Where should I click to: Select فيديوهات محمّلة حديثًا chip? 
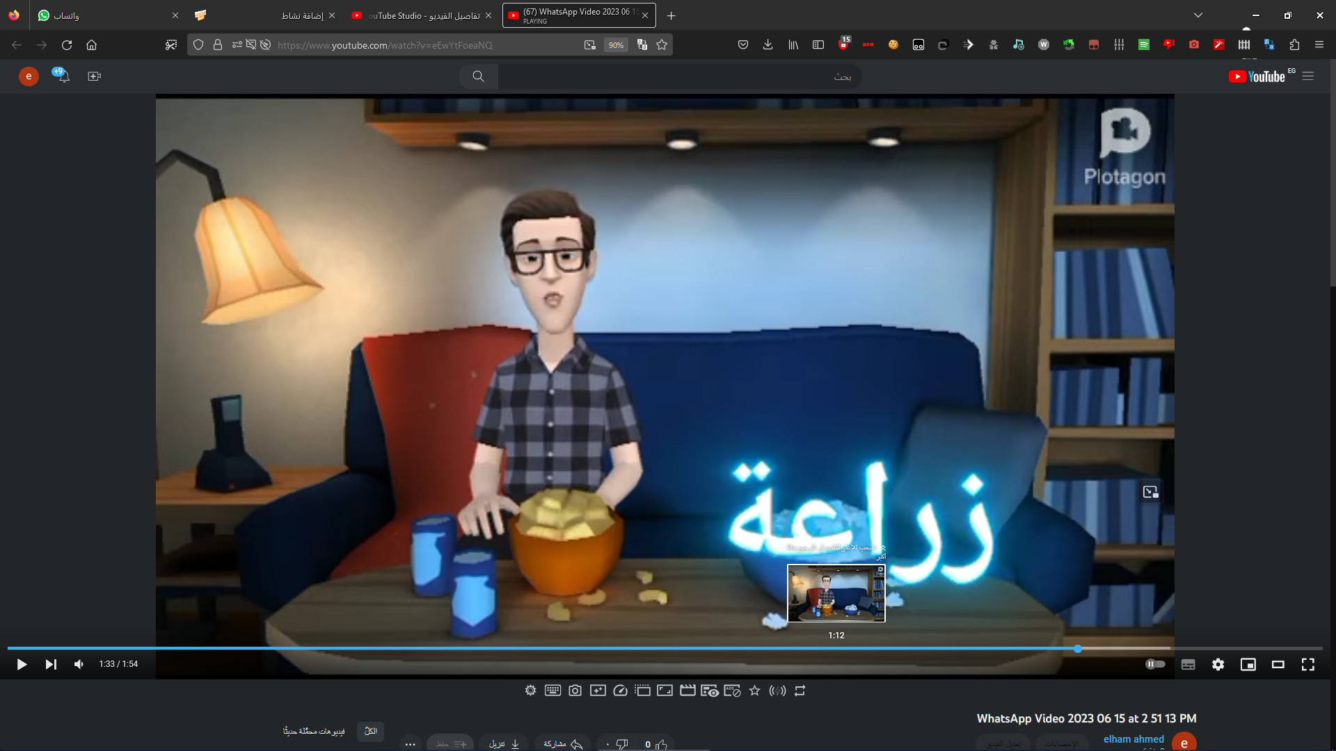pyautogui.click(x=314, y=731)
